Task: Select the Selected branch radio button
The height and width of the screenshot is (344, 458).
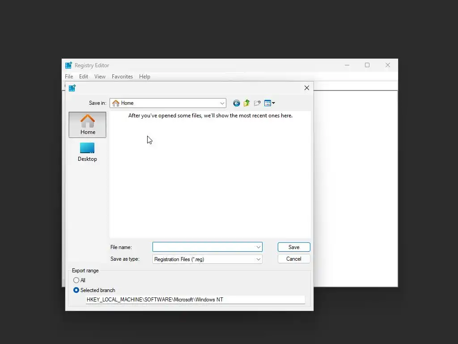Action: click(76, 290)
